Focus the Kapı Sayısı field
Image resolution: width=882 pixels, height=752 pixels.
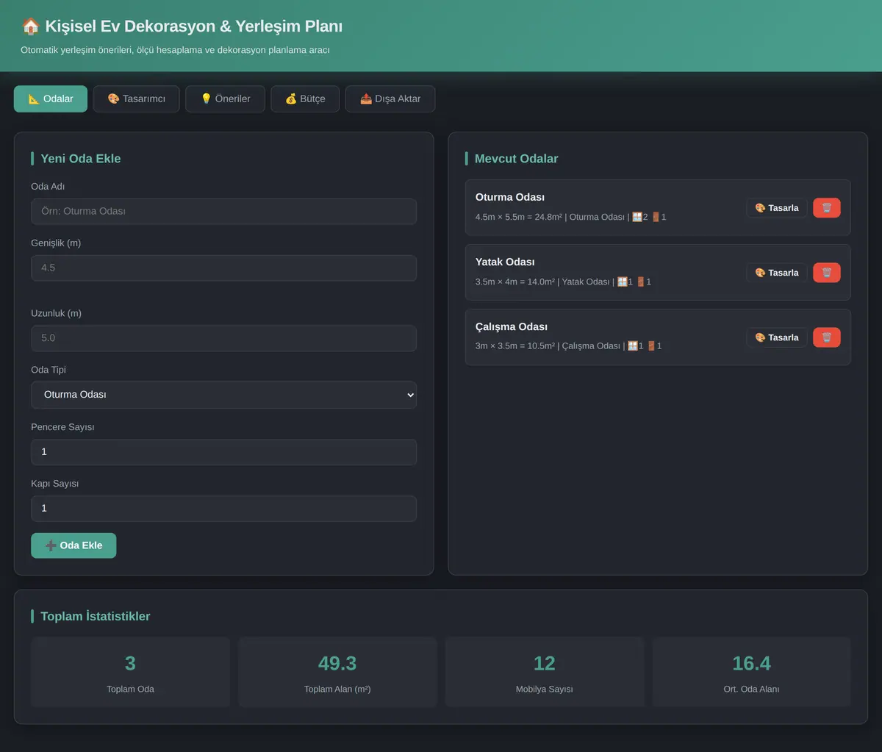pos(223,509)
